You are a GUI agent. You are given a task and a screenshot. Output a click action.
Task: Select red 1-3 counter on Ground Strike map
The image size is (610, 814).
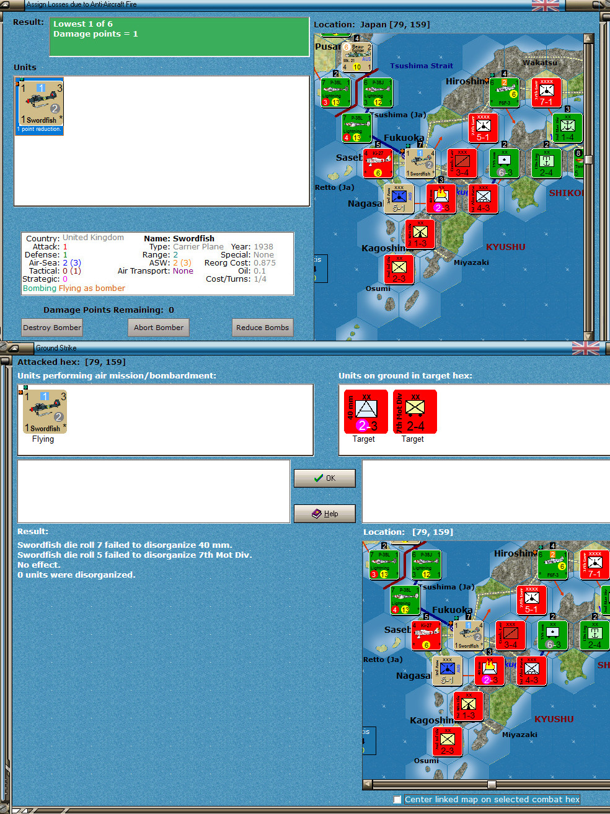point(469,706)
